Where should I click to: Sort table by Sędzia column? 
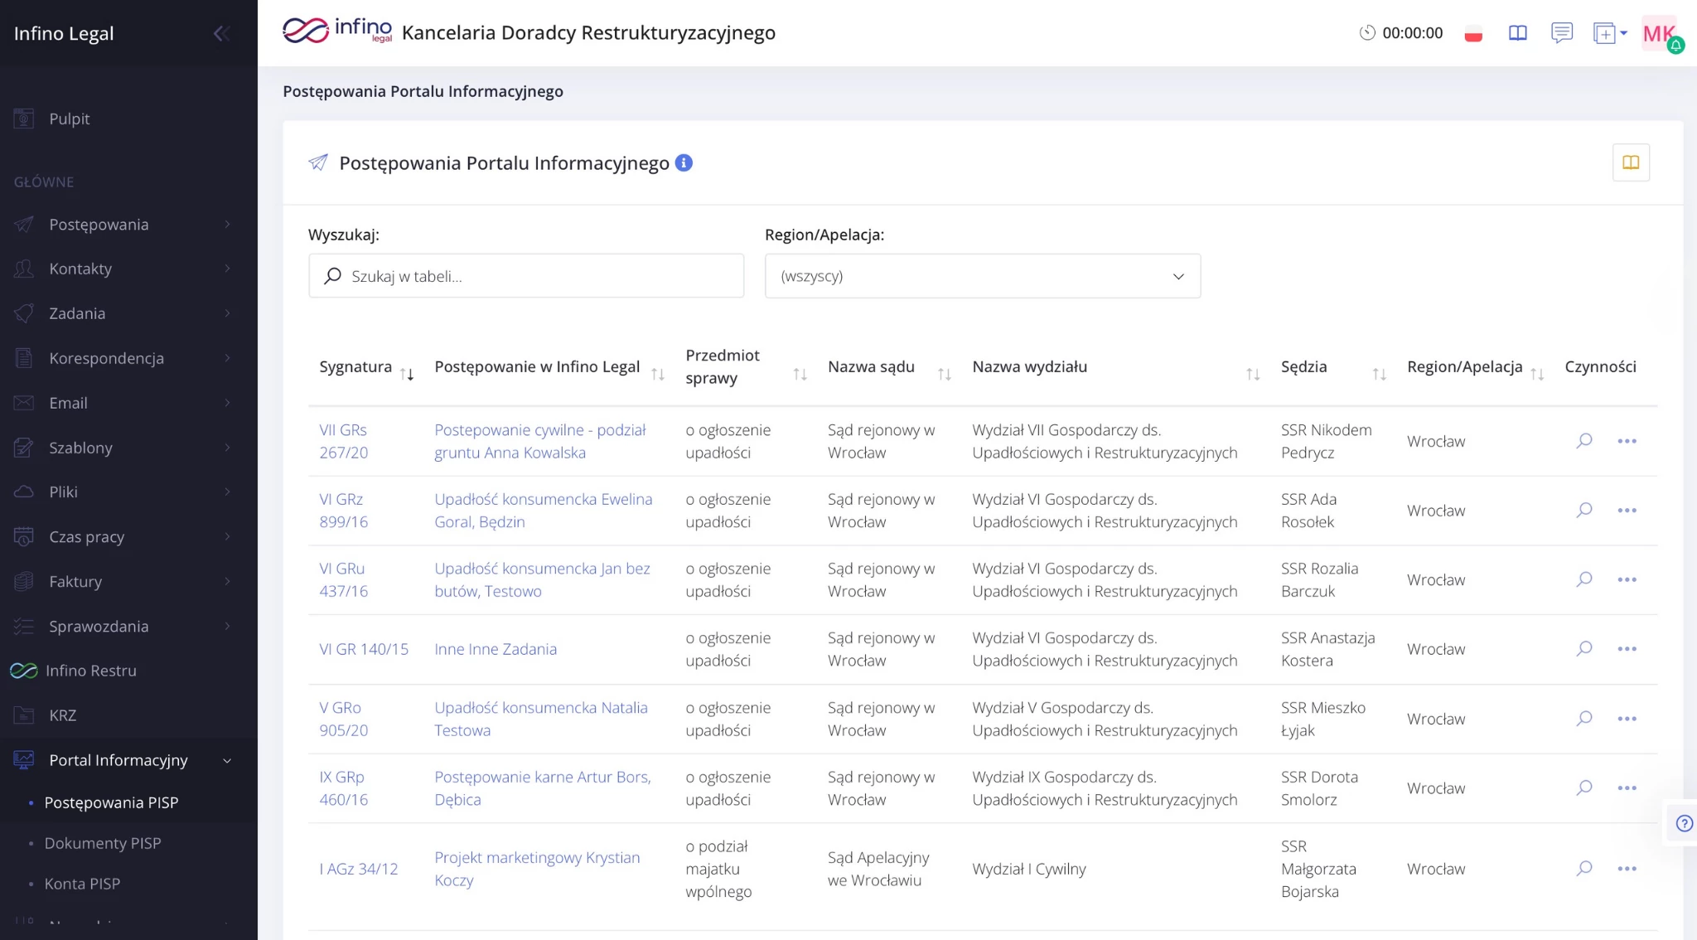click(1379, 374)
